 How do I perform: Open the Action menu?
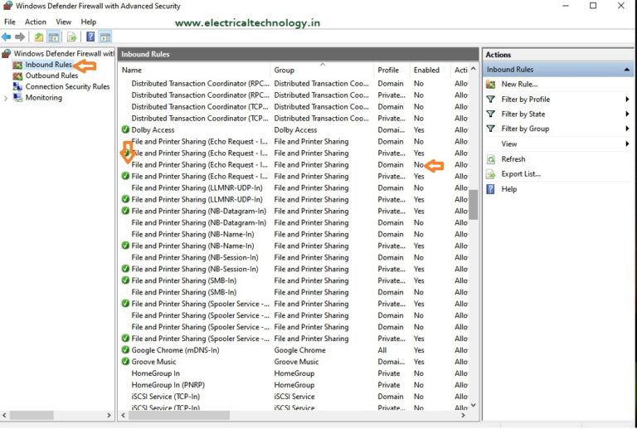tap(36, 22)
